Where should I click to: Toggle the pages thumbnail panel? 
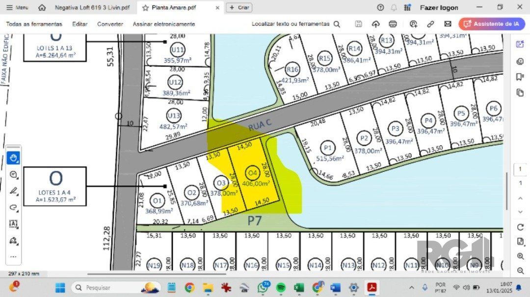point(520,92)
